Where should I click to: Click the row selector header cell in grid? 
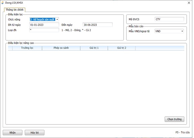[10, 48]
